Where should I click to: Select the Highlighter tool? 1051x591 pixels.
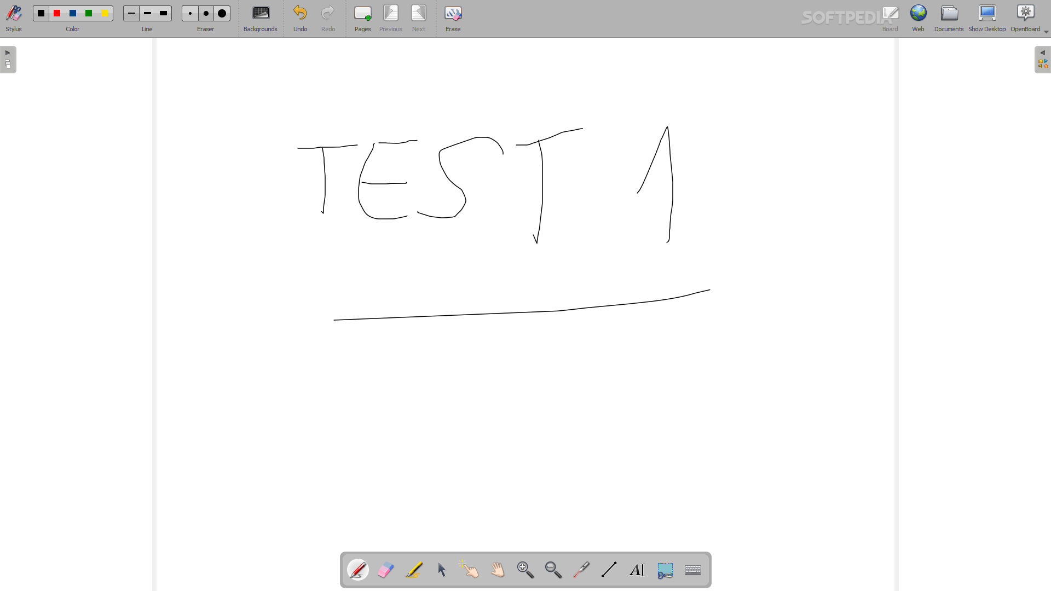click(414, 570)
